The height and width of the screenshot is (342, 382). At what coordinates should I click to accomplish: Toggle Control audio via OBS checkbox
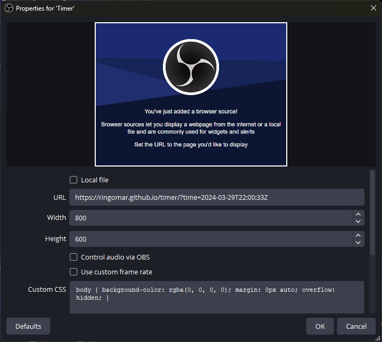(74, 257)
